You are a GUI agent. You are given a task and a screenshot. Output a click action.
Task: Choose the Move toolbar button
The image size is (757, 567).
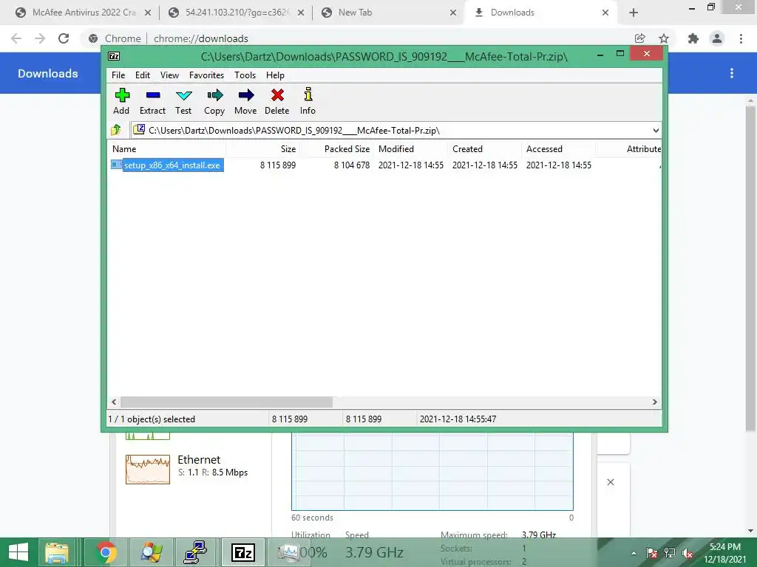click(x=245, y=101)
